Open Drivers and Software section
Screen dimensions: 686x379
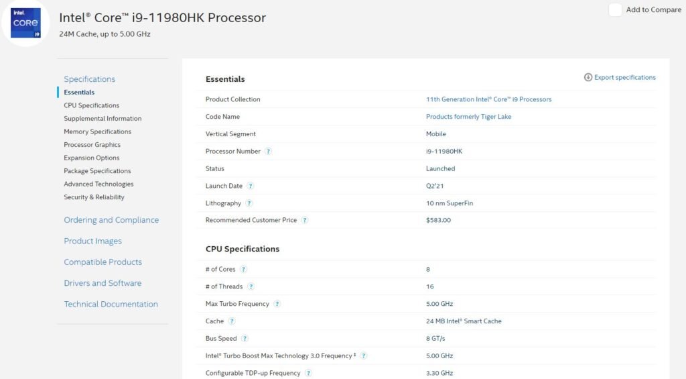click(102, 283)
